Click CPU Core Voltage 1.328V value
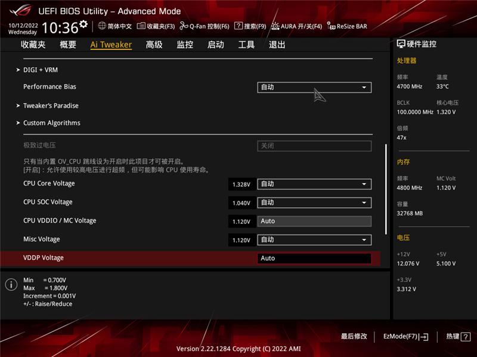Viewport: 477px width, 357px height. [241, 184]
